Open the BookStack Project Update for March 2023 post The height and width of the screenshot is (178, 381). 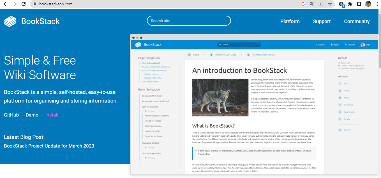coord(49,146)
